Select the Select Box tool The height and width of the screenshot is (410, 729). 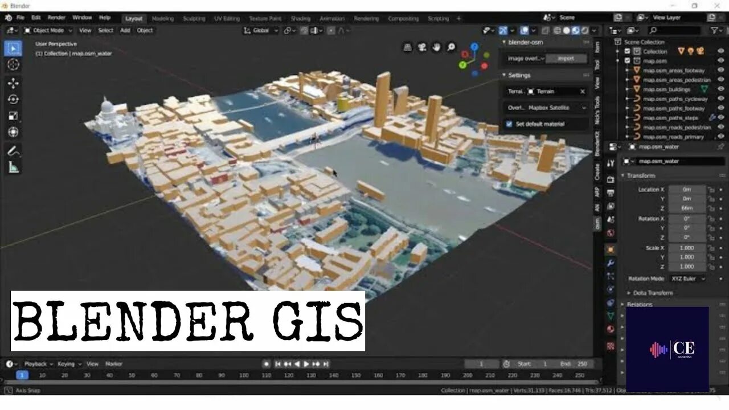click(13, 48)
